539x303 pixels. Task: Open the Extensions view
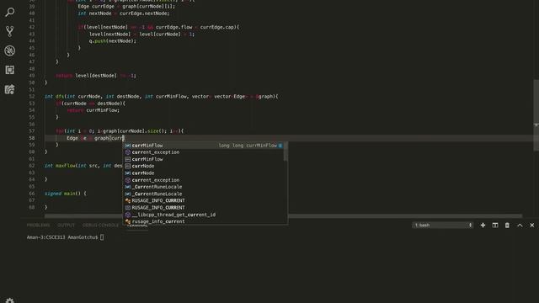(x=9, y=70)
